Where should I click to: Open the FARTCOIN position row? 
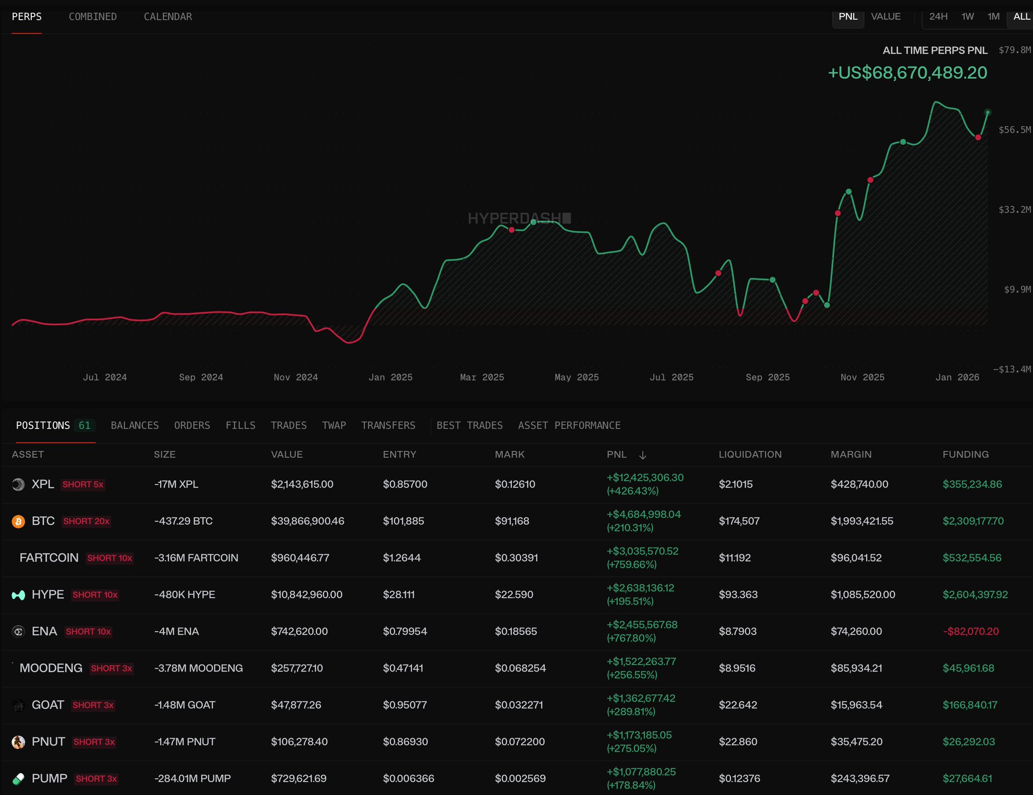[x=49, y=558]
